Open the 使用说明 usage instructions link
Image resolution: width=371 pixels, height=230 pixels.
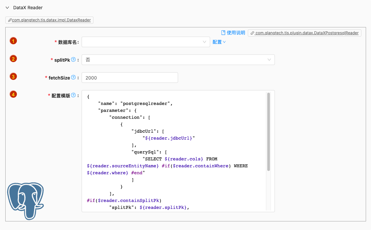click(236, 33)
